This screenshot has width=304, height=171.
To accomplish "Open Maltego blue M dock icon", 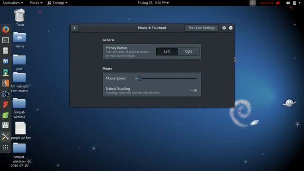I will [6, 61].
